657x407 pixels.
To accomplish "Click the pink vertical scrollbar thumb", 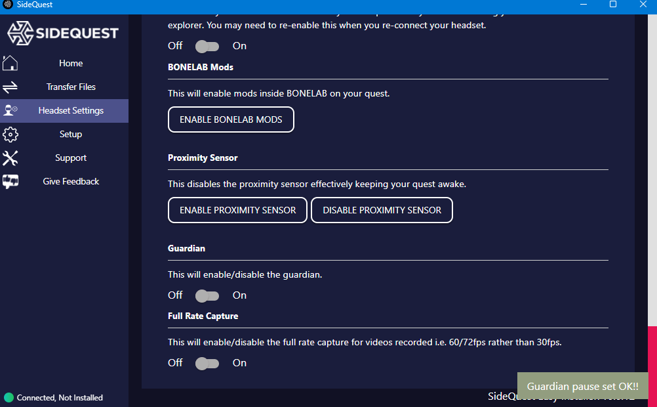I will (652, 366).
